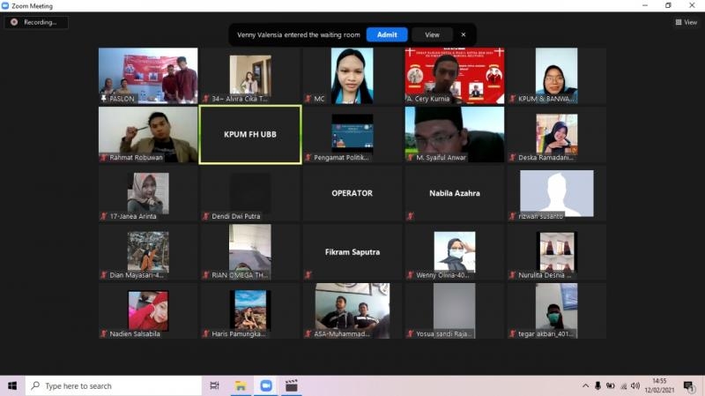Select the KPUM & BANWA tile
The image size is (705, 396).
point(557,76)
